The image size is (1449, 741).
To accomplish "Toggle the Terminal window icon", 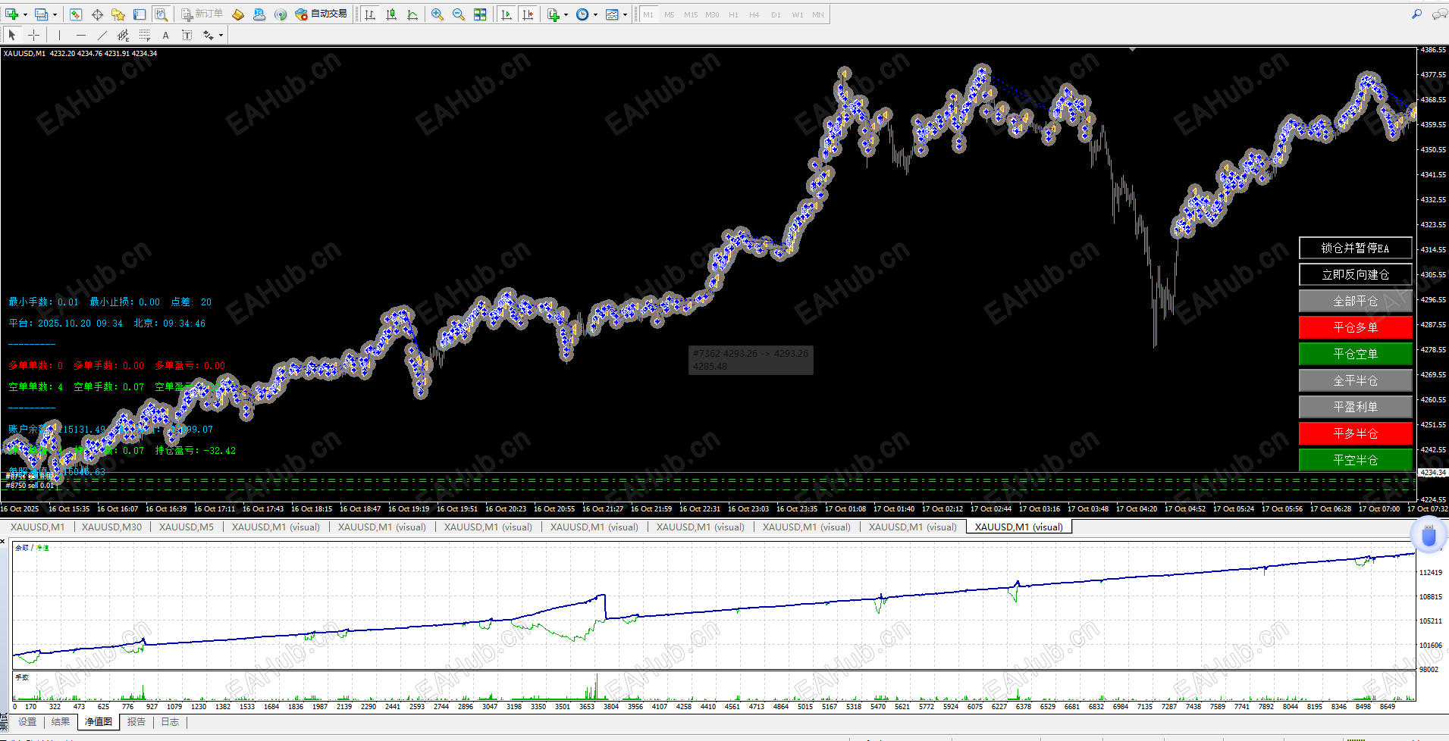I will (140, 14).
